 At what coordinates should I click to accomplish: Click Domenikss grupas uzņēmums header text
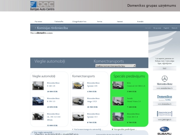tap(152, 6)
